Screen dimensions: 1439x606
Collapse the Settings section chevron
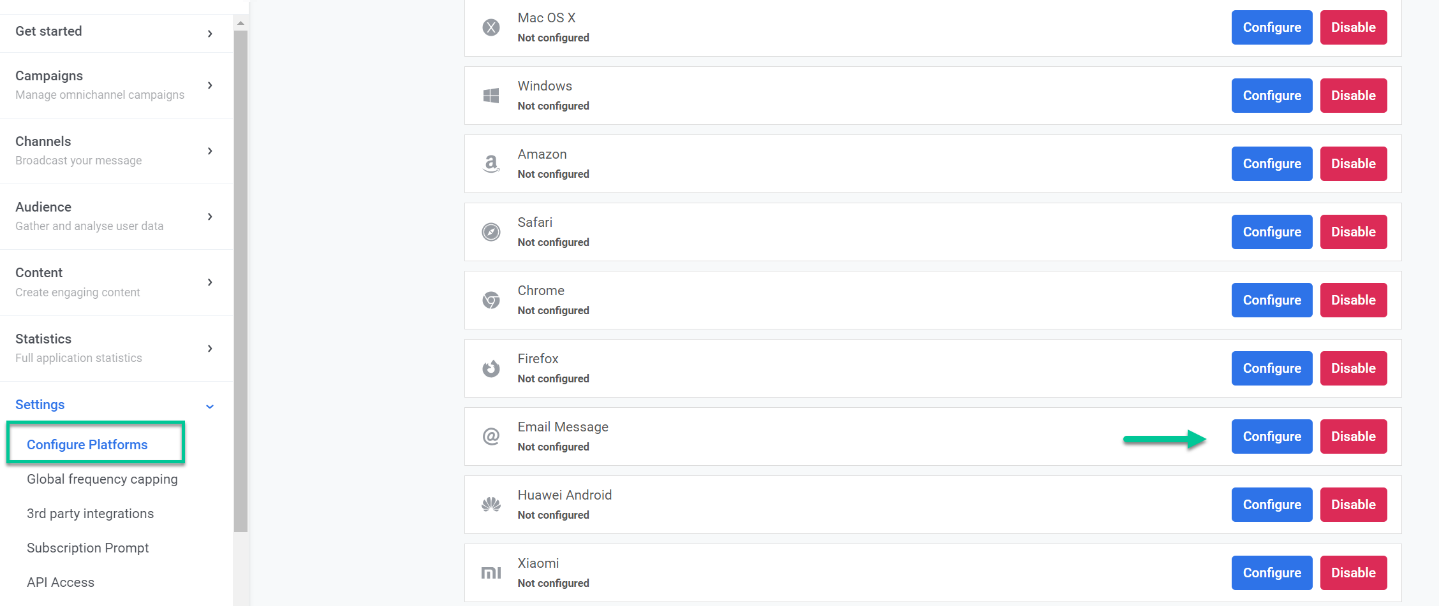pos(210,406)
